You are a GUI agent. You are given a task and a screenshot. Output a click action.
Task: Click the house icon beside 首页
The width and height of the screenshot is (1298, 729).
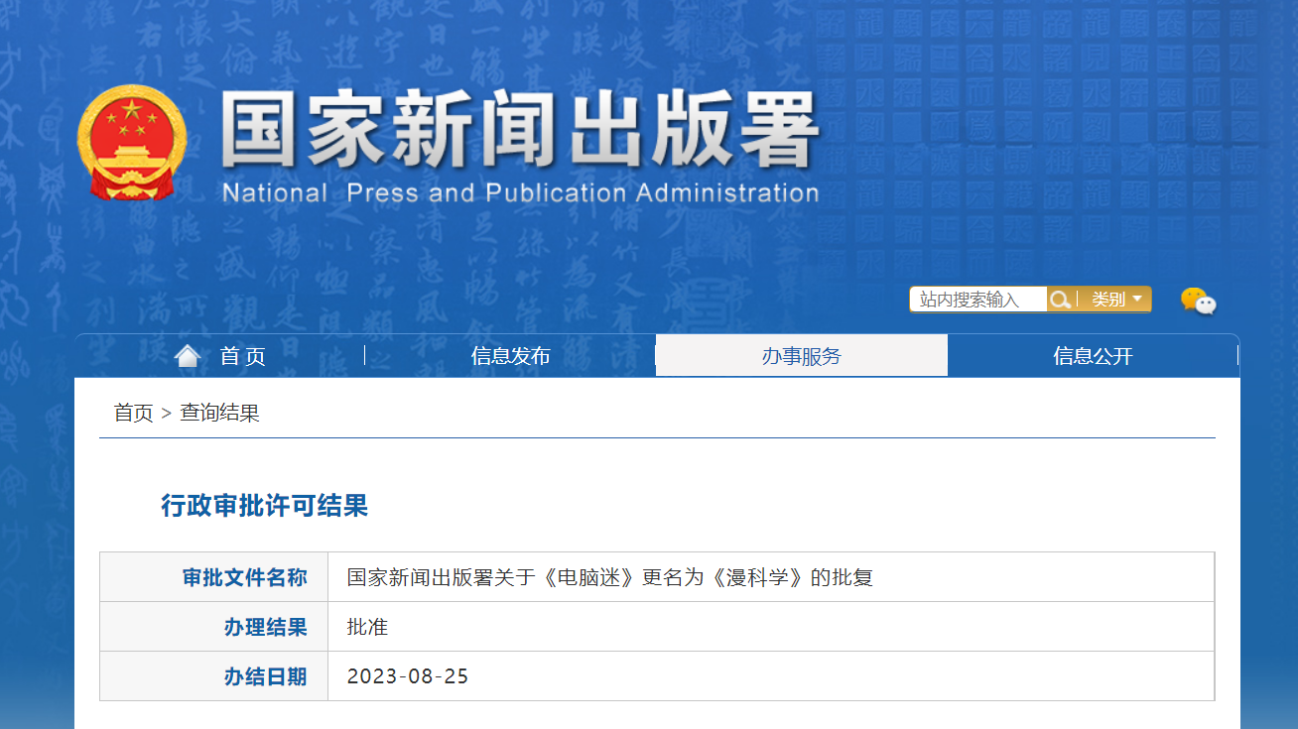click(x=188, y=356)
